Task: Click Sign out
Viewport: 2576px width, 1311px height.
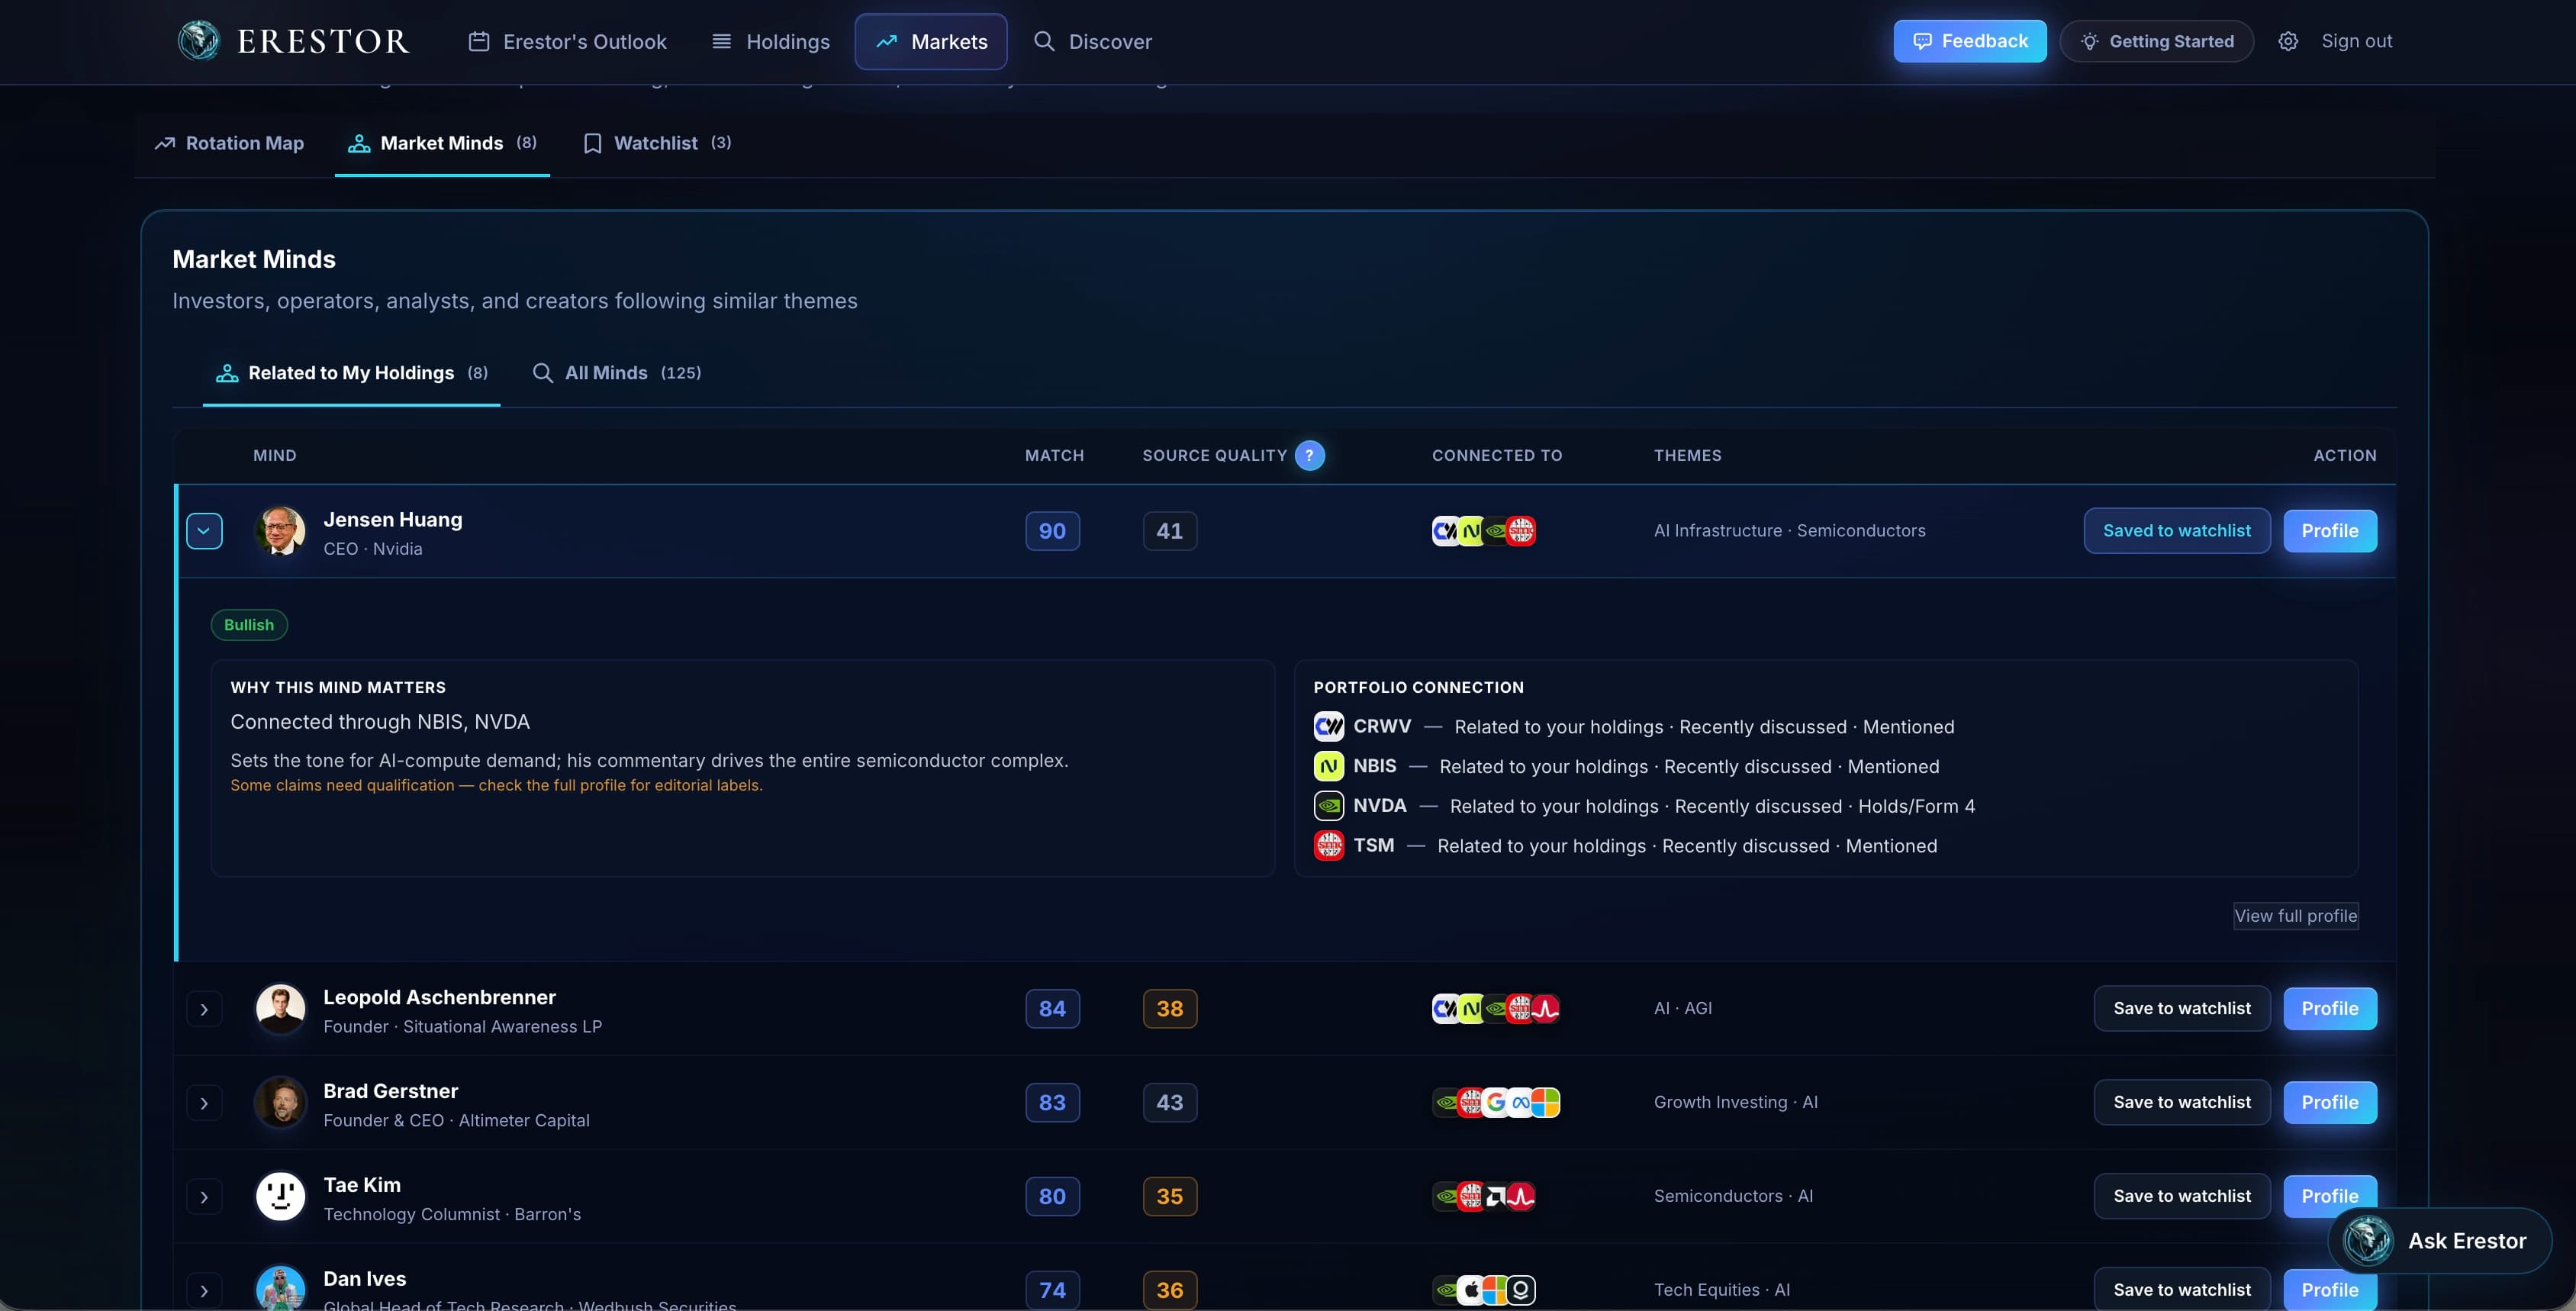Action: point(2356,41)
